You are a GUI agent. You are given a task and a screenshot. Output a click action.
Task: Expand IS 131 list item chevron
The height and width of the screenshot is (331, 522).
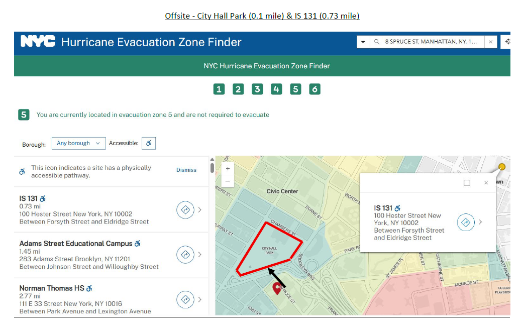click(200, 210)
